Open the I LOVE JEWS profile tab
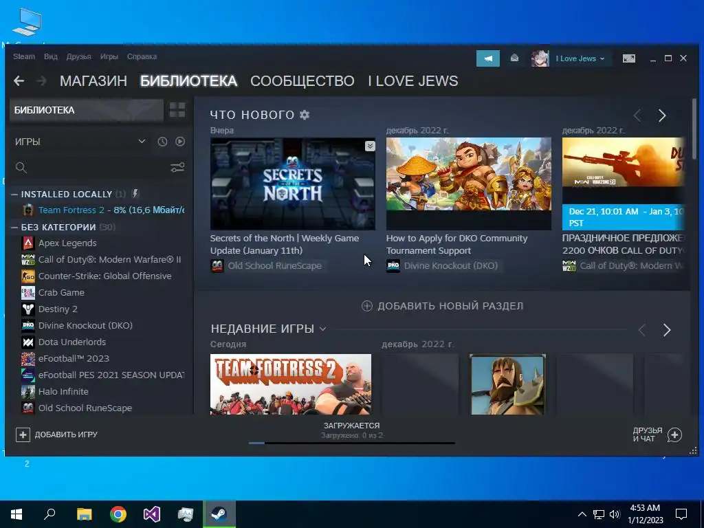Screen dimensions: 704x528 (413, 81)
